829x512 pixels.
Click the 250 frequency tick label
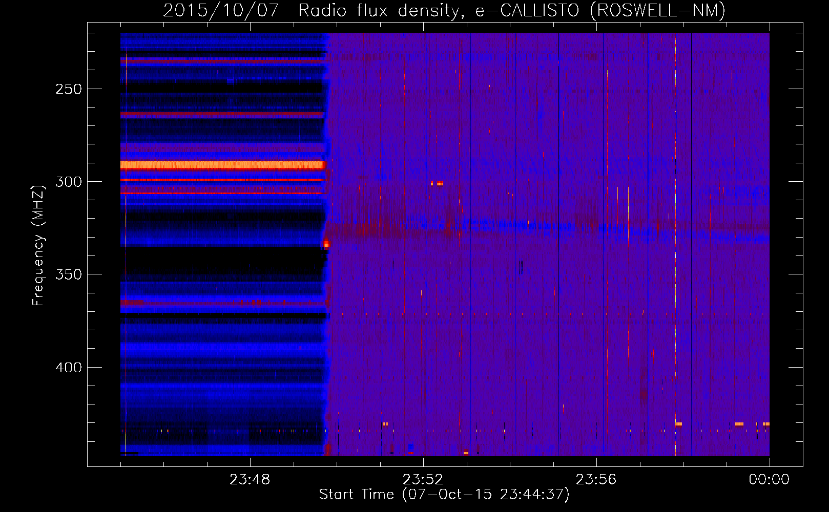click(69, 89)
